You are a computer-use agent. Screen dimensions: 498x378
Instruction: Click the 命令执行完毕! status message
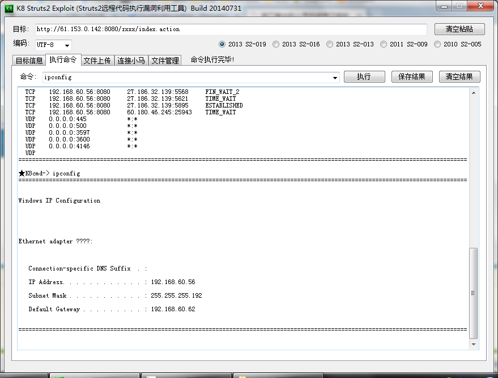click(x=212, y=59)
